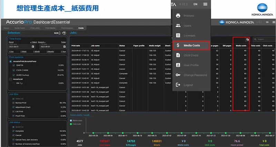The image size is (276, 147).
Task: Uncheck the CVDR C14000 checkbox
Action: click(14, 70)
